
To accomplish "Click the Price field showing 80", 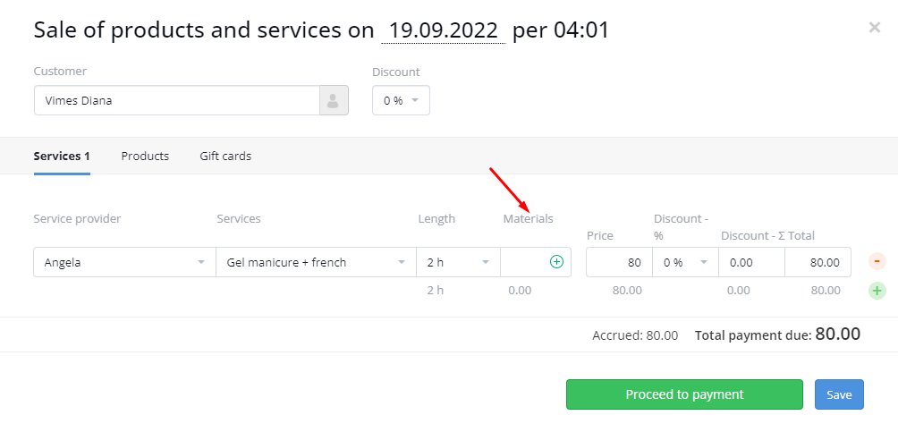I will 619,262.
